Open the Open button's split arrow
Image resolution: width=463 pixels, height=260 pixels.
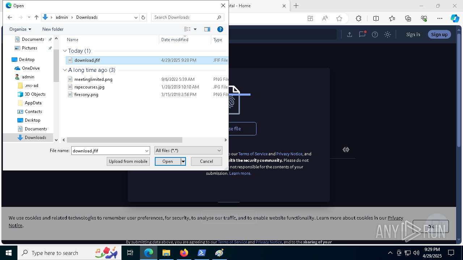tap(183, 161)
